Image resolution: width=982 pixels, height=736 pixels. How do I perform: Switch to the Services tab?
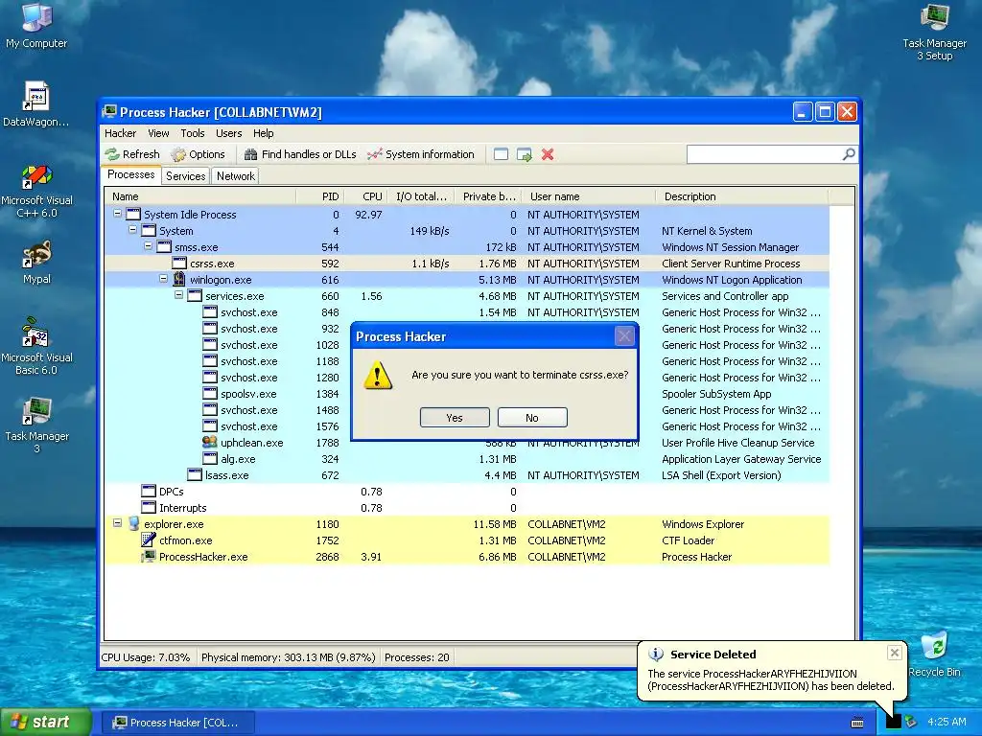tap(185, 176)
